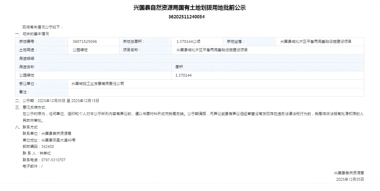The height and width of the screenshot is (191, 380).
Task: Click the address 兴国县凤凰大道49号
Action: (x=58, y=140)
